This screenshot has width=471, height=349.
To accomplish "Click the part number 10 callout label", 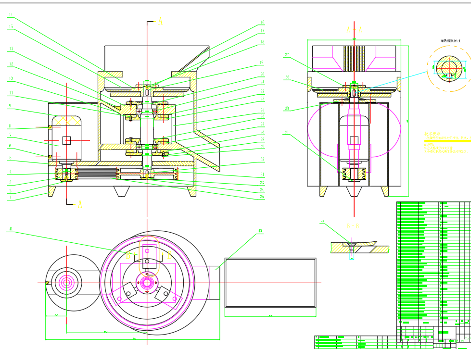I will [11, 79].
